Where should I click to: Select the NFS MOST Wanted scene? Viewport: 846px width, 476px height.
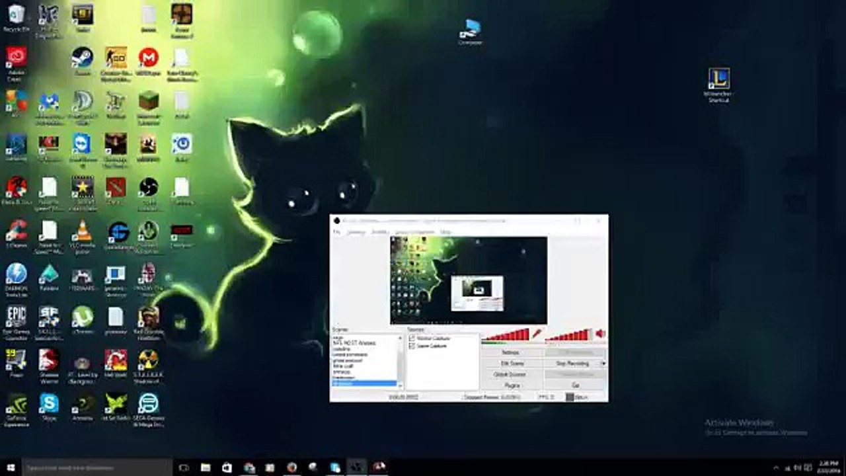[x=354, y=343]
